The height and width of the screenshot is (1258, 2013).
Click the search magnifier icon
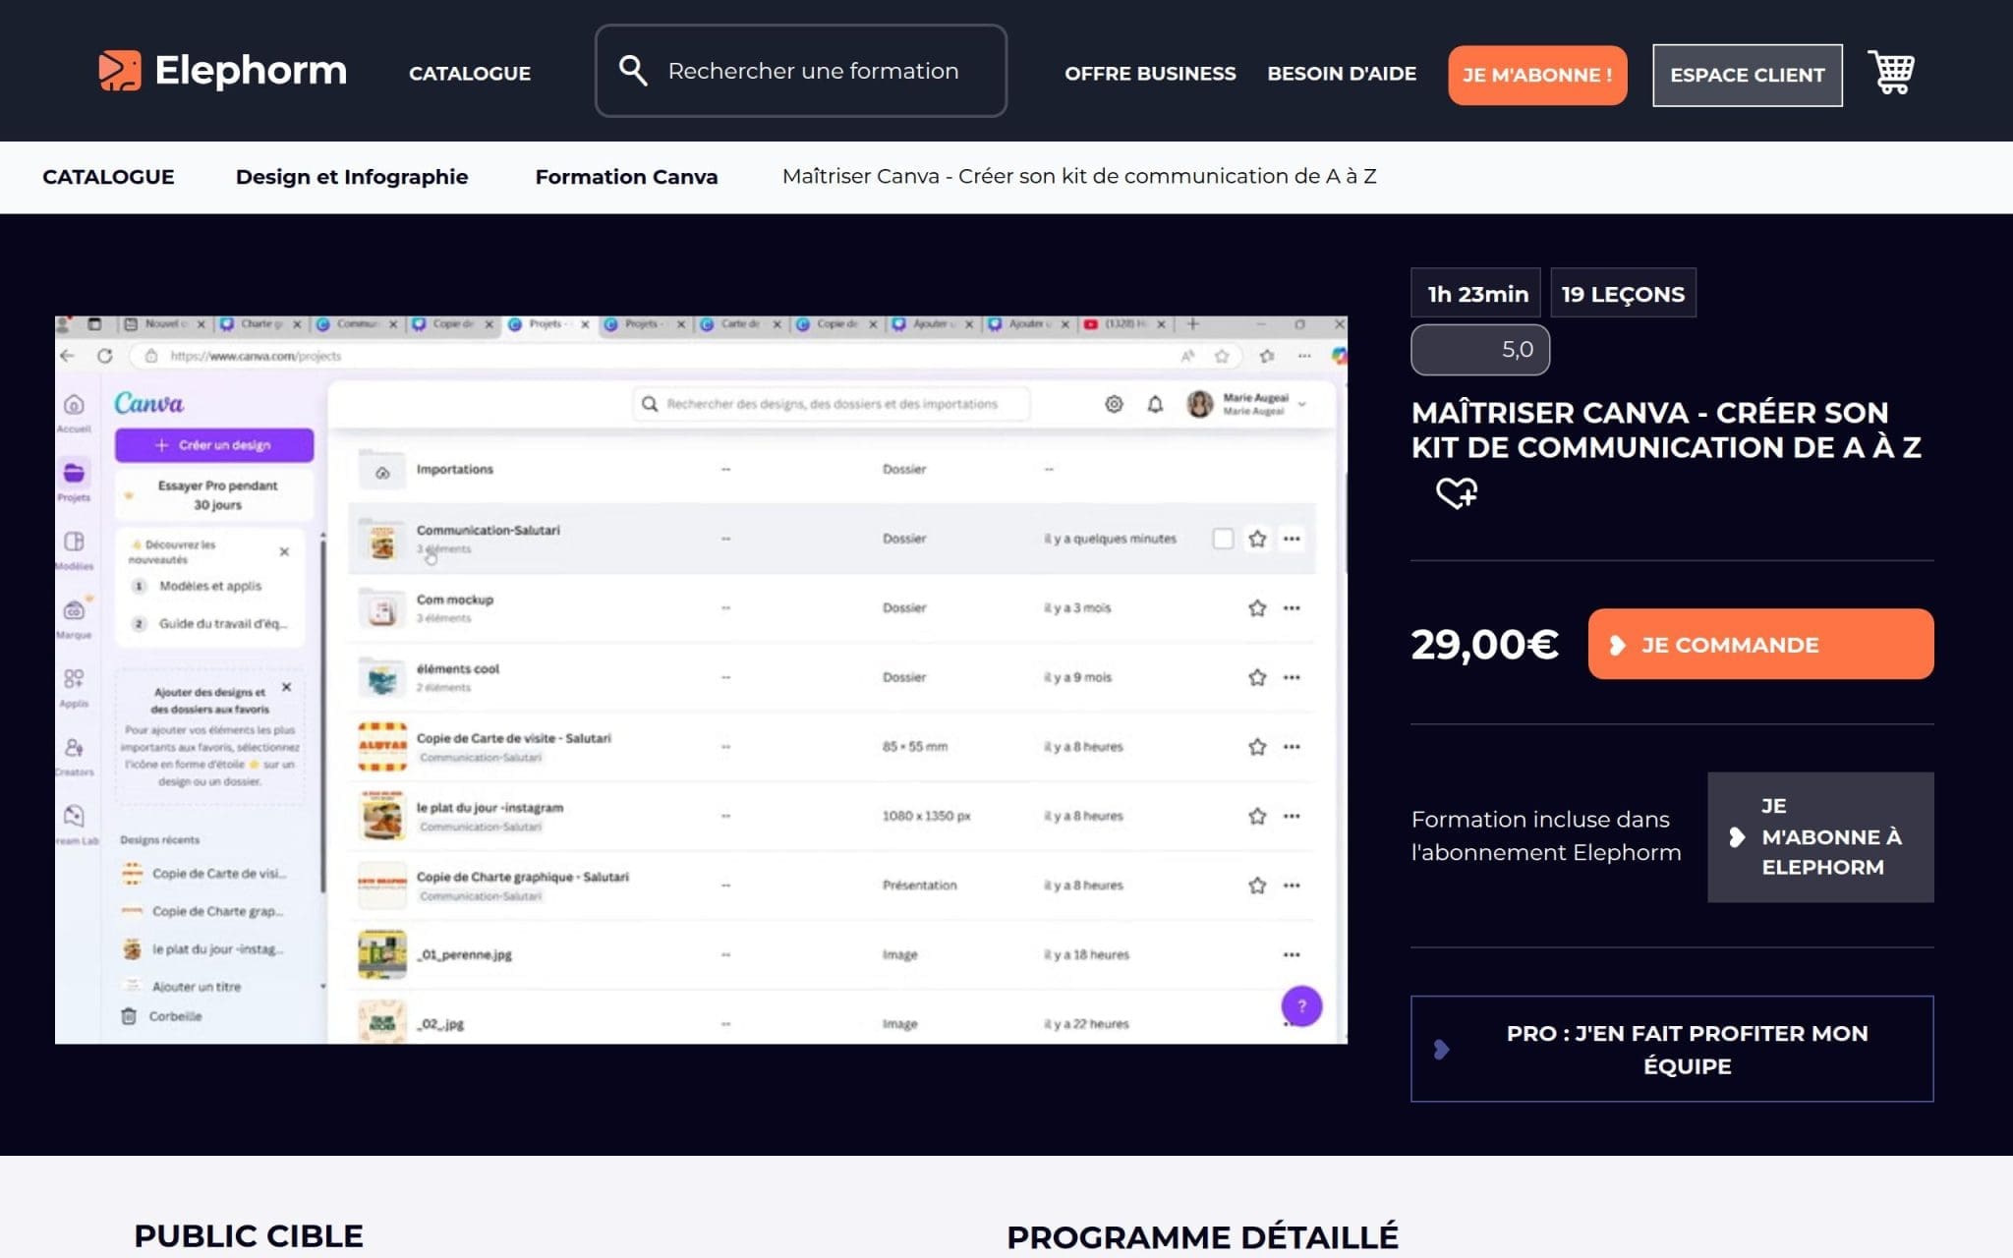click(633, 71)
